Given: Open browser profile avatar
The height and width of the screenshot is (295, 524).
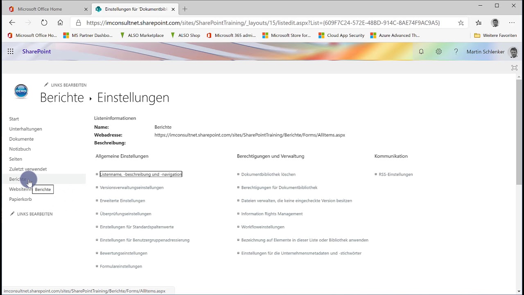Looking at the screenshot, I should [495, 23].
